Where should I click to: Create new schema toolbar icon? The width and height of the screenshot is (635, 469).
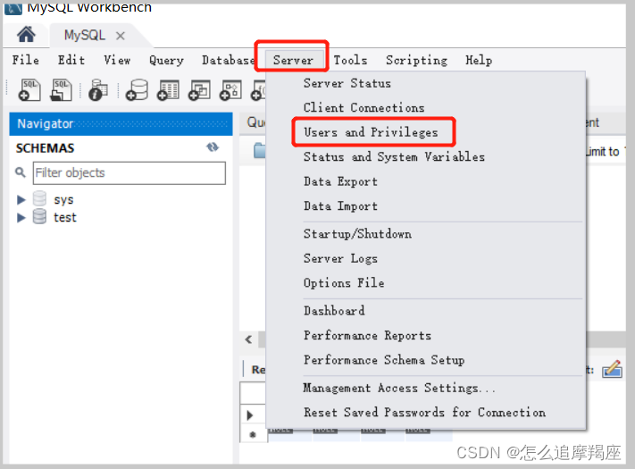(x=137, y=90)
